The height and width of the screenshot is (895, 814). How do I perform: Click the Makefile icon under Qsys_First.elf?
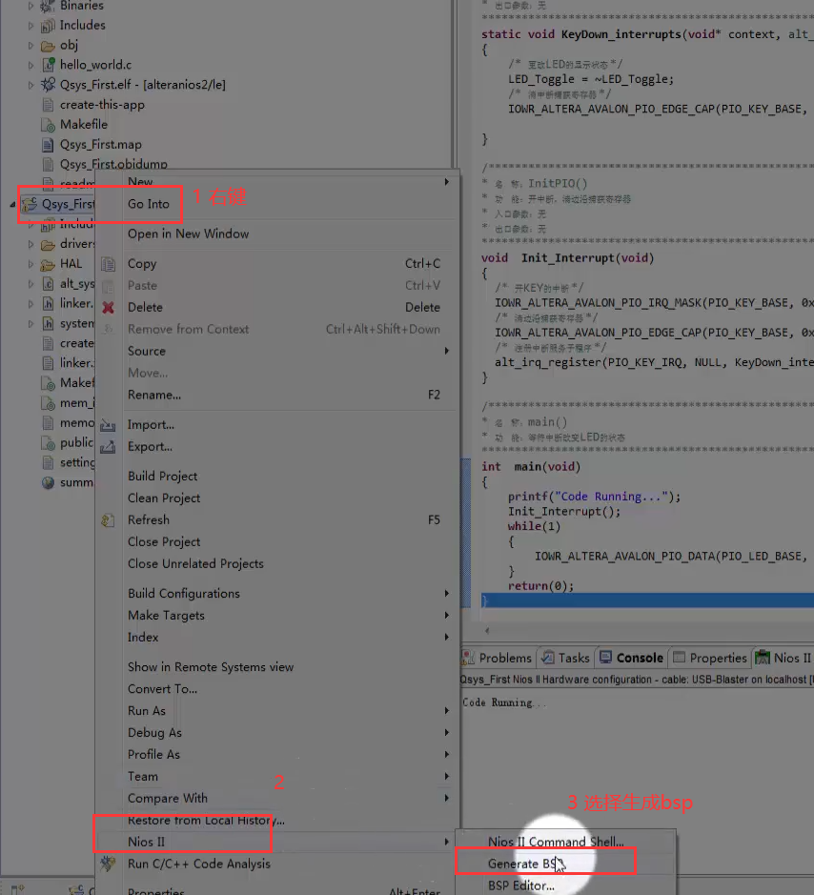(49, 125)
